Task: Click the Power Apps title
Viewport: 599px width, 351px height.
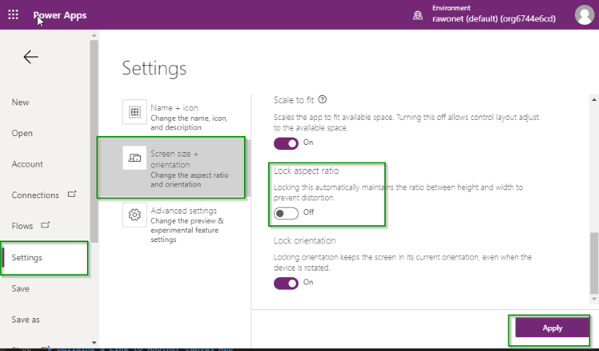Action: click(x=60, y=15)
